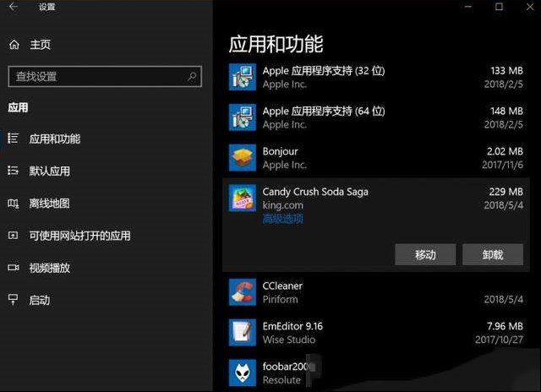The image size is (541, 392).
Task: Go to 主页 settings home
Action: (40, 45)
